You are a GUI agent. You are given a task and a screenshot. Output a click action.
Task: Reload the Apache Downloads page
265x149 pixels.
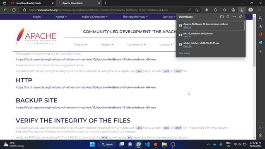tap(14, 10)
